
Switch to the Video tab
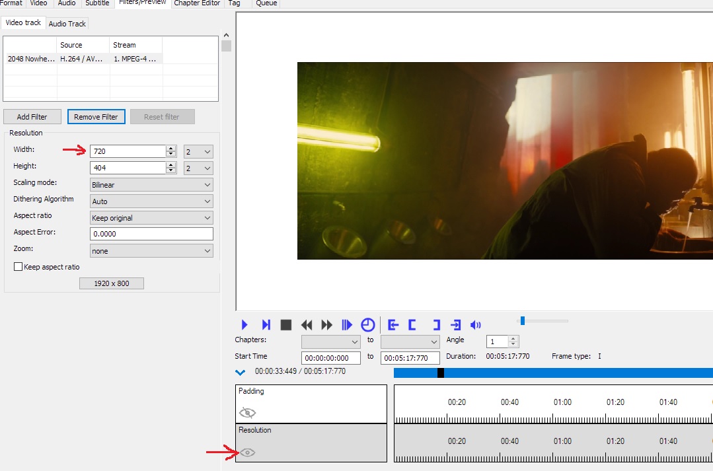(x=38, y=3)
